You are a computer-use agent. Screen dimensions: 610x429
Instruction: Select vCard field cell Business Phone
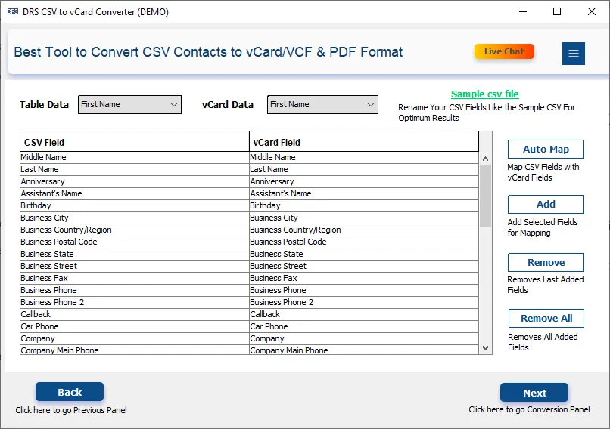(364, 290)
